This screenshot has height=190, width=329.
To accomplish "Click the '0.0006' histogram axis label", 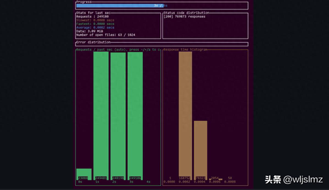I will tap(215, 181).
